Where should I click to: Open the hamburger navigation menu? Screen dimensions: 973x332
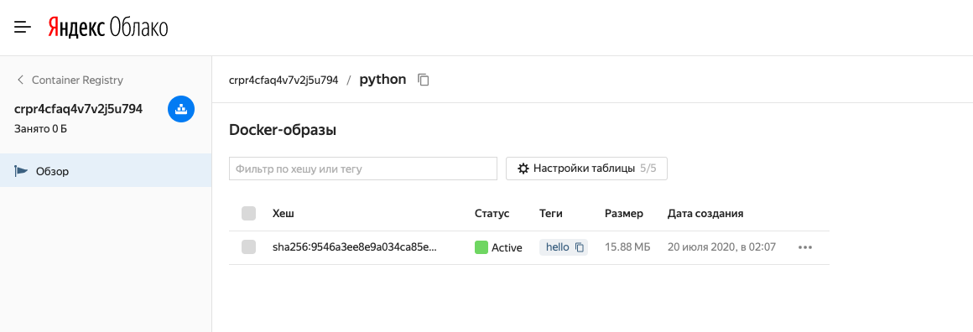coord(23,28)
